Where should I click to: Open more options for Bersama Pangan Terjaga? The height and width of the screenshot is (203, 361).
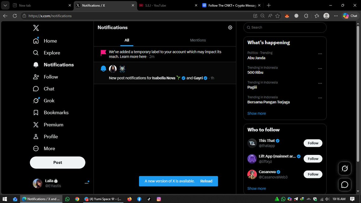pyautogui.click(x=320, y=98)
